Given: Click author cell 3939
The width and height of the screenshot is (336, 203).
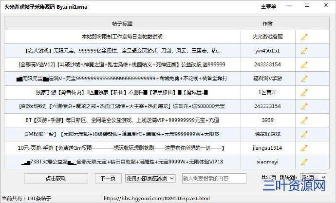Looking at the screenshot, I should (268, 120).
